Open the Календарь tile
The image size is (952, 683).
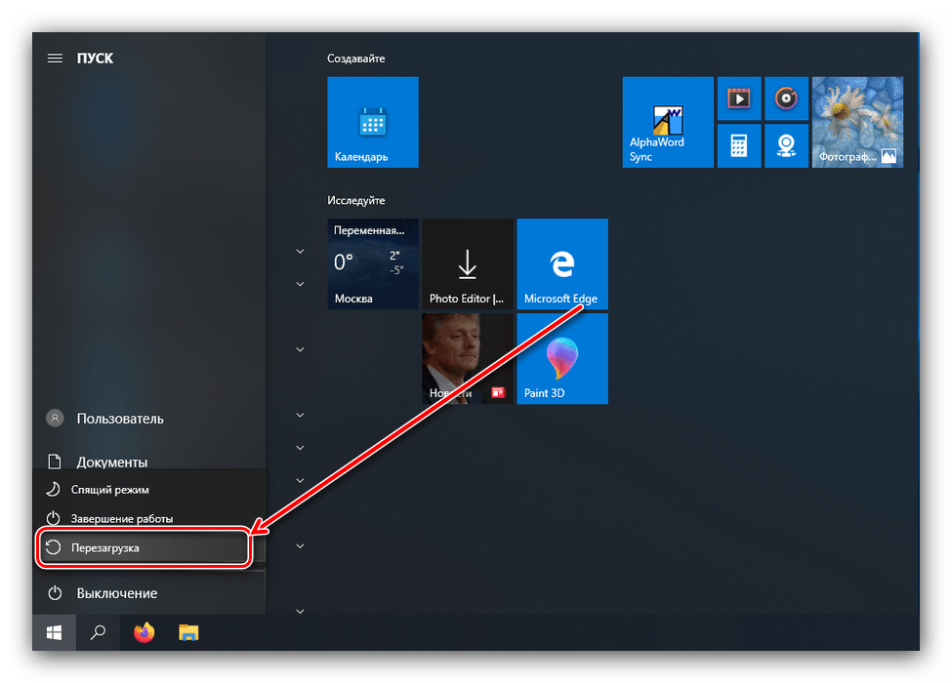tap(373, 123)
